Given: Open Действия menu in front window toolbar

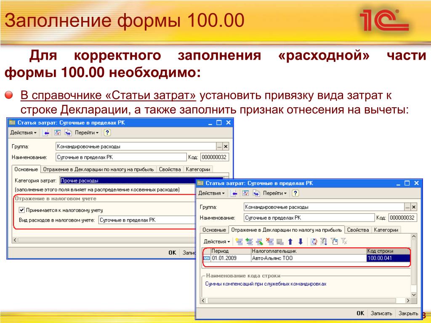Looking at the screenshot, I should (x=211, y=193).
